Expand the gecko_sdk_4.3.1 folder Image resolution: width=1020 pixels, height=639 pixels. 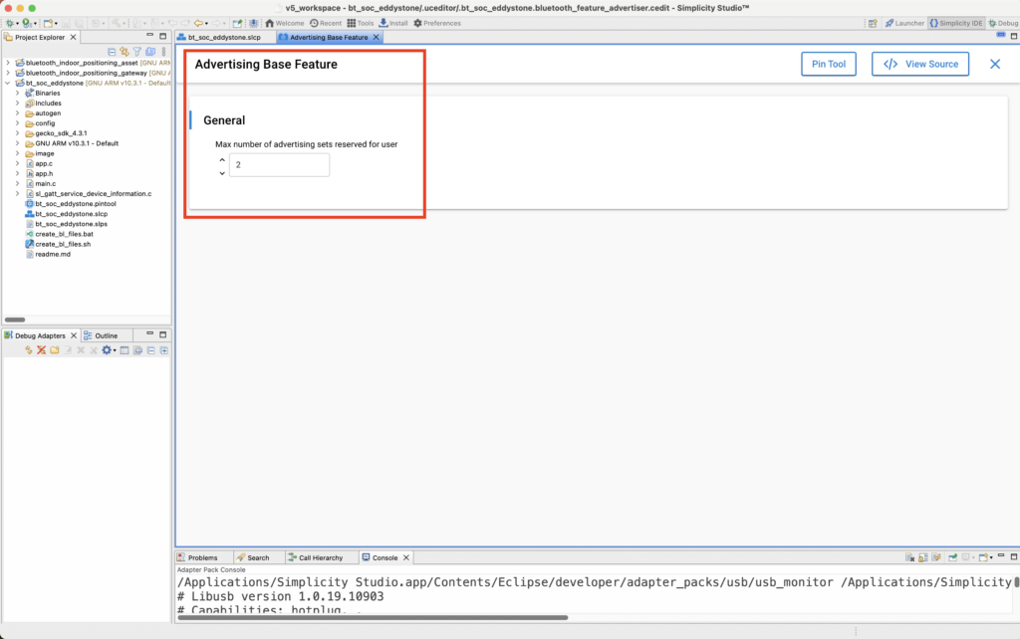pyautogui.click(x=17, y=133)
